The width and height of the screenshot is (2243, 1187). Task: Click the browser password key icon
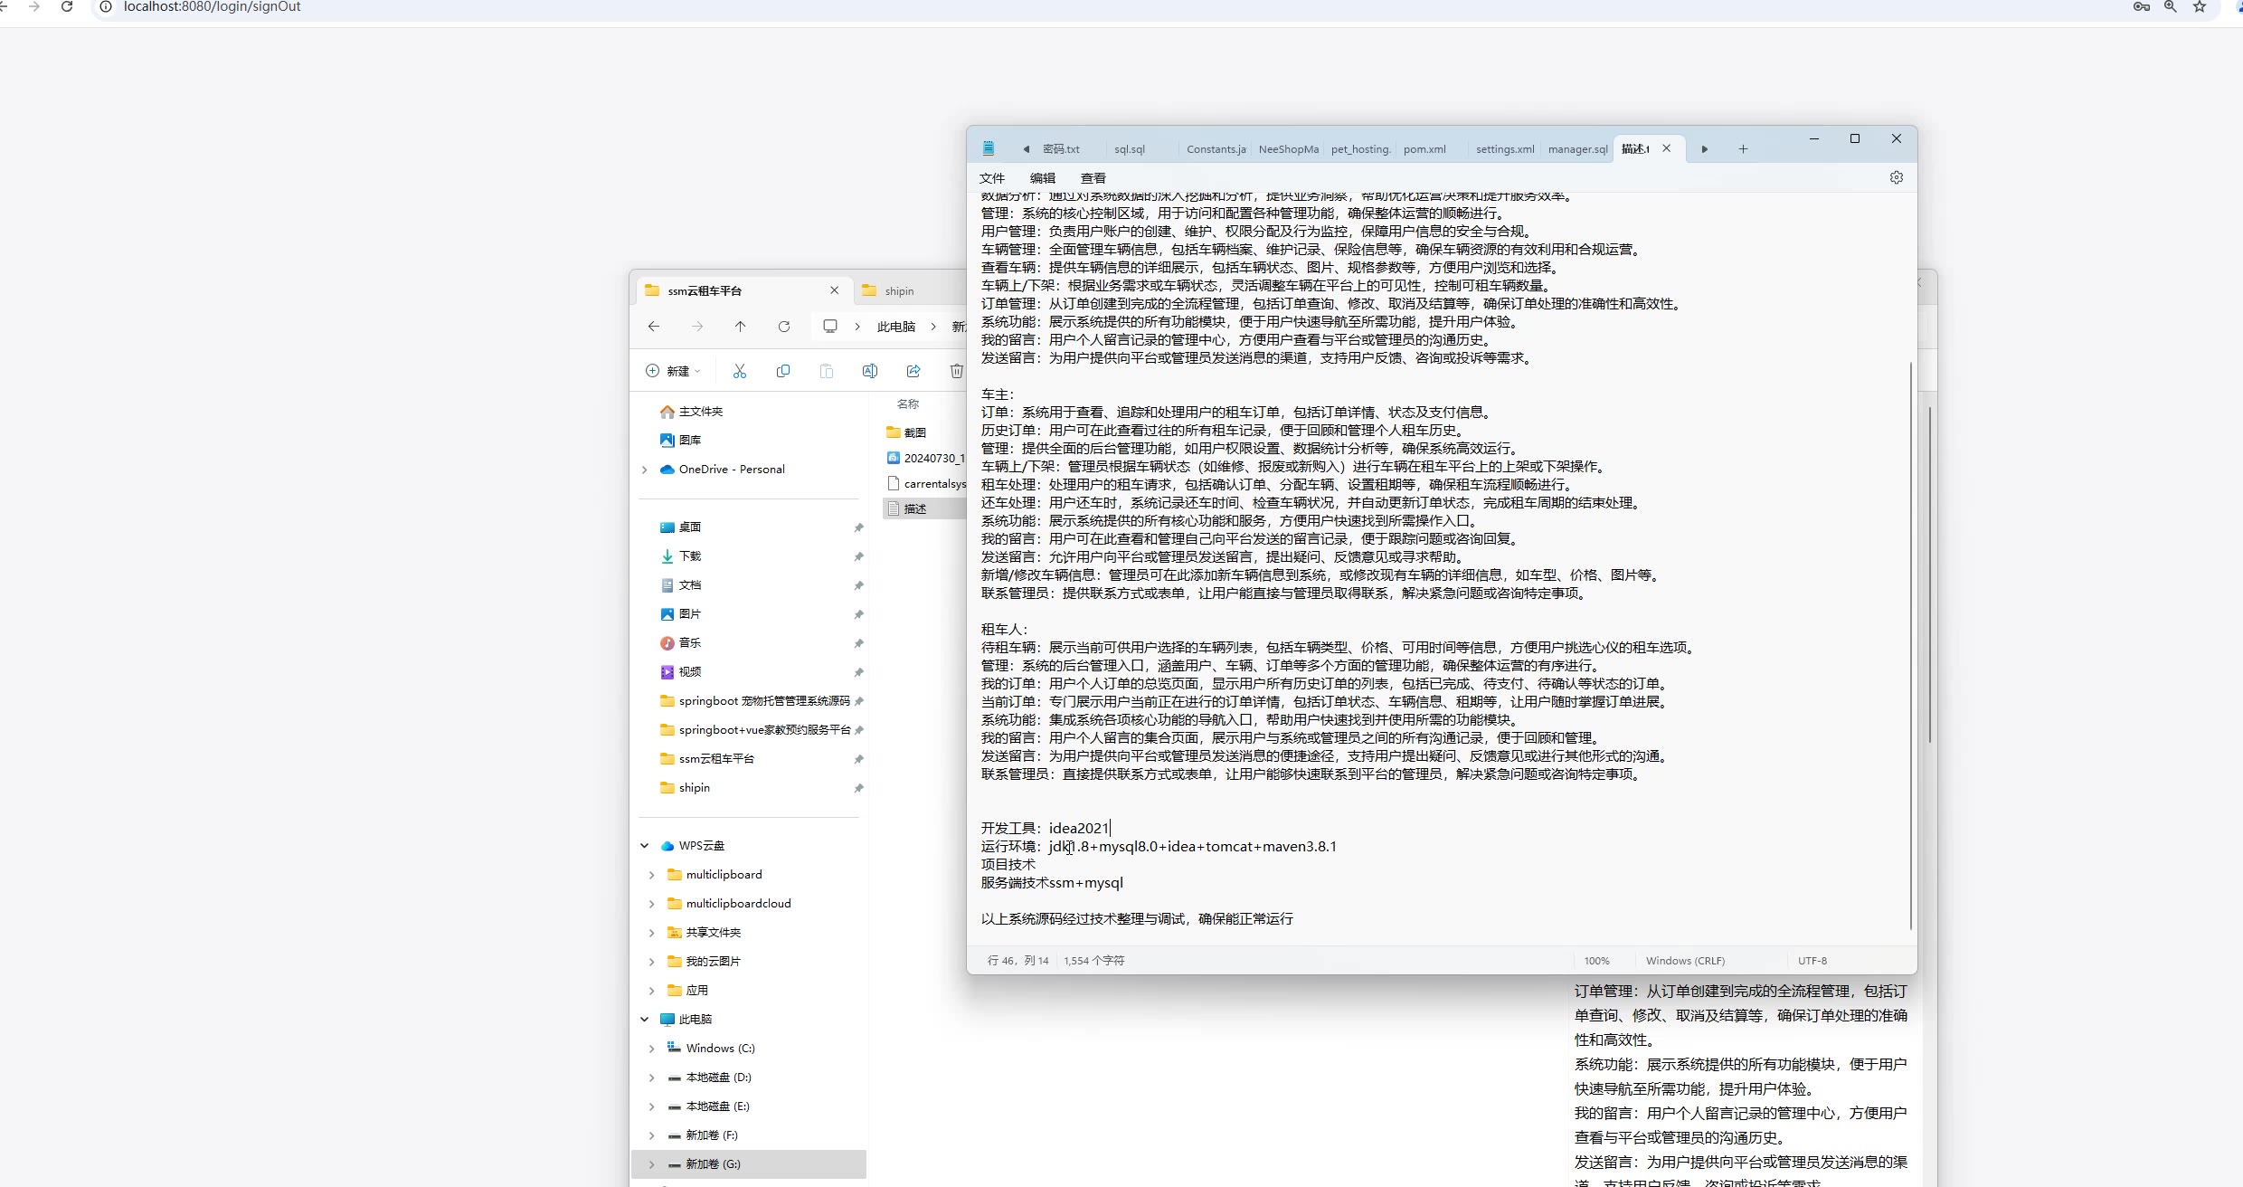pos(2141,7)
